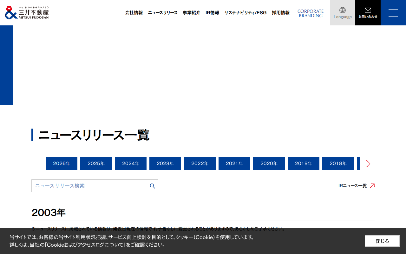Open the お問い合わせ mail contact
This screenshot has height=254, width=406.
tap(368, 13)
